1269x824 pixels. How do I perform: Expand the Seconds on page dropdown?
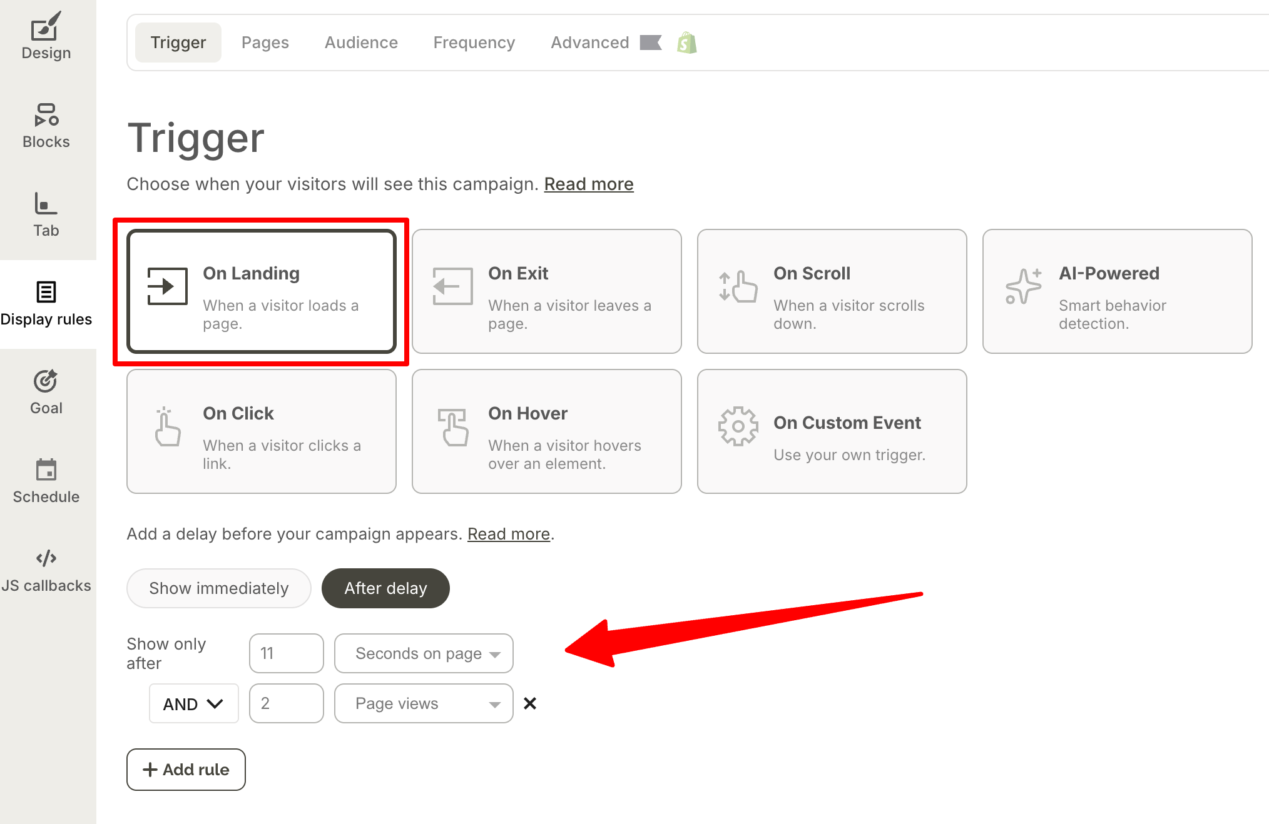point(424,653)
